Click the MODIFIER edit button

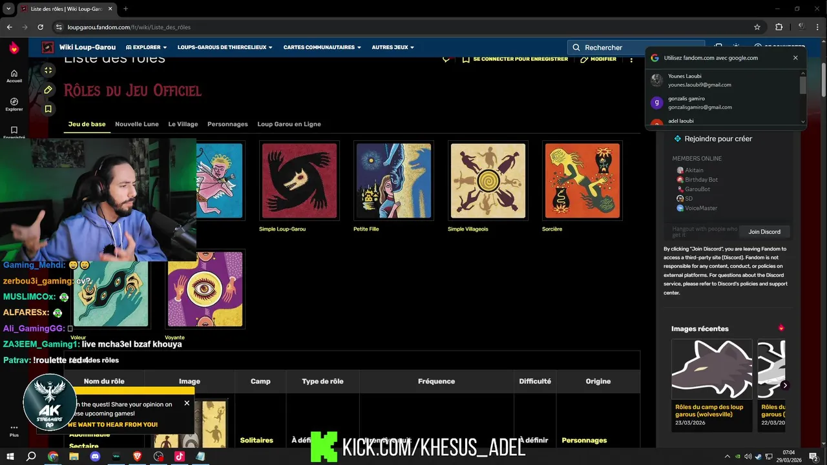pos(598,59)
